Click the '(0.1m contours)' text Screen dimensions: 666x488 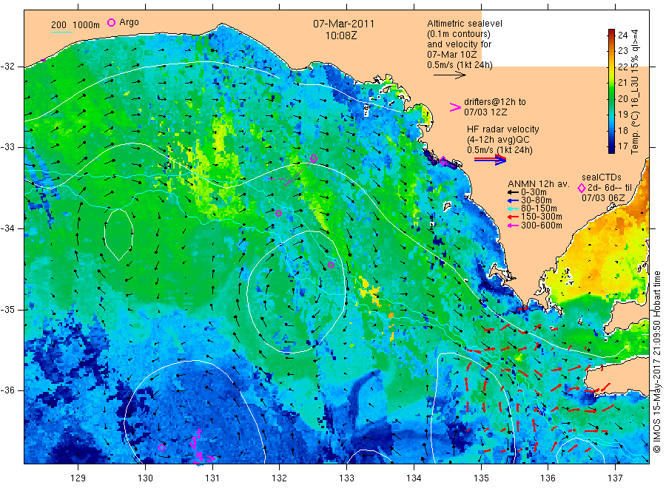[459, 34]
